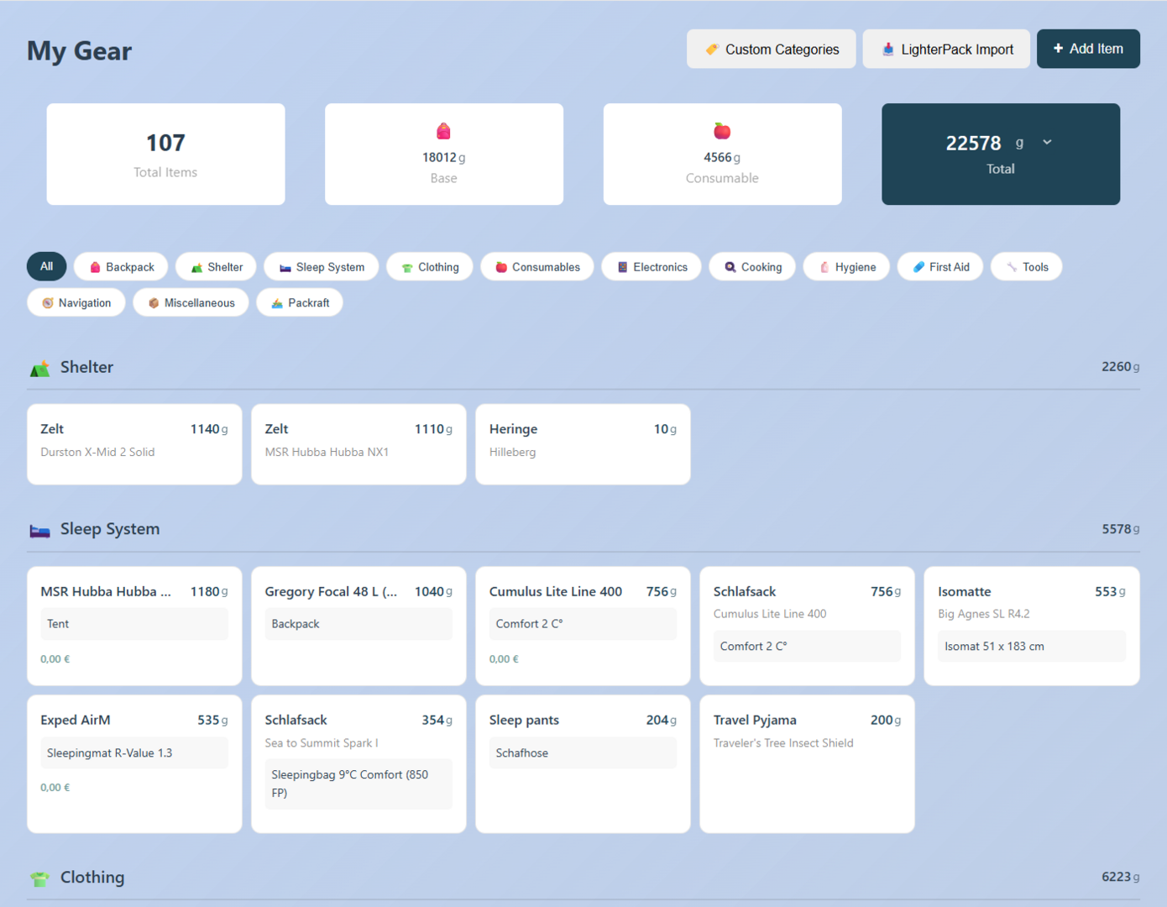Select the Exped AirM sleeping mat card
1167x907 pixels.
pos(134,763)
